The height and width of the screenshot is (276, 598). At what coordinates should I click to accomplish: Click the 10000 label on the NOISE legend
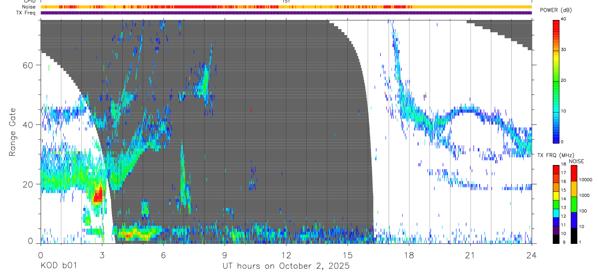tap(586, 180)
